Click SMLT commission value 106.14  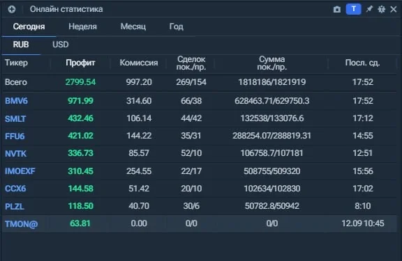139,118
